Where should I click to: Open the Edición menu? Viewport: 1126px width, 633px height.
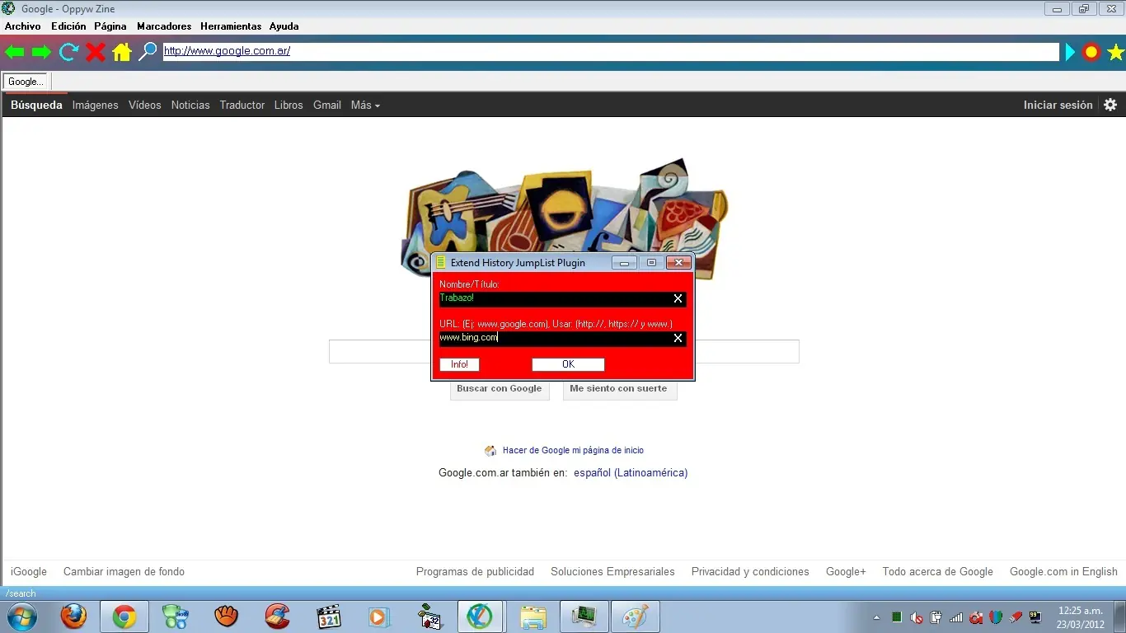click(68, 26)
